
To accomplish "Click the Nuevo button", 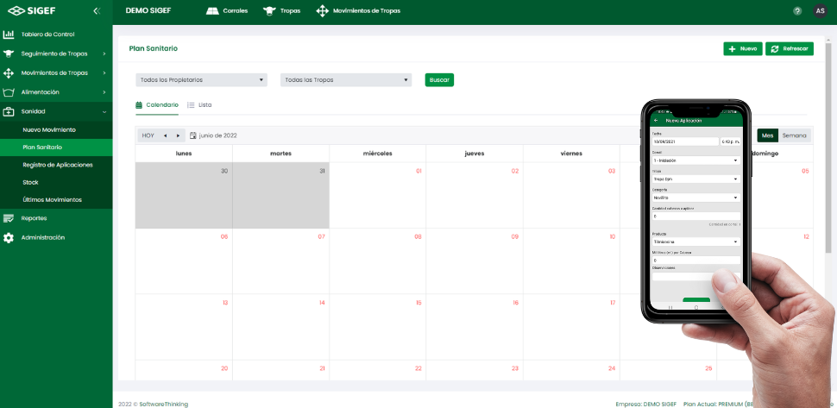I will tap(742, 49).
